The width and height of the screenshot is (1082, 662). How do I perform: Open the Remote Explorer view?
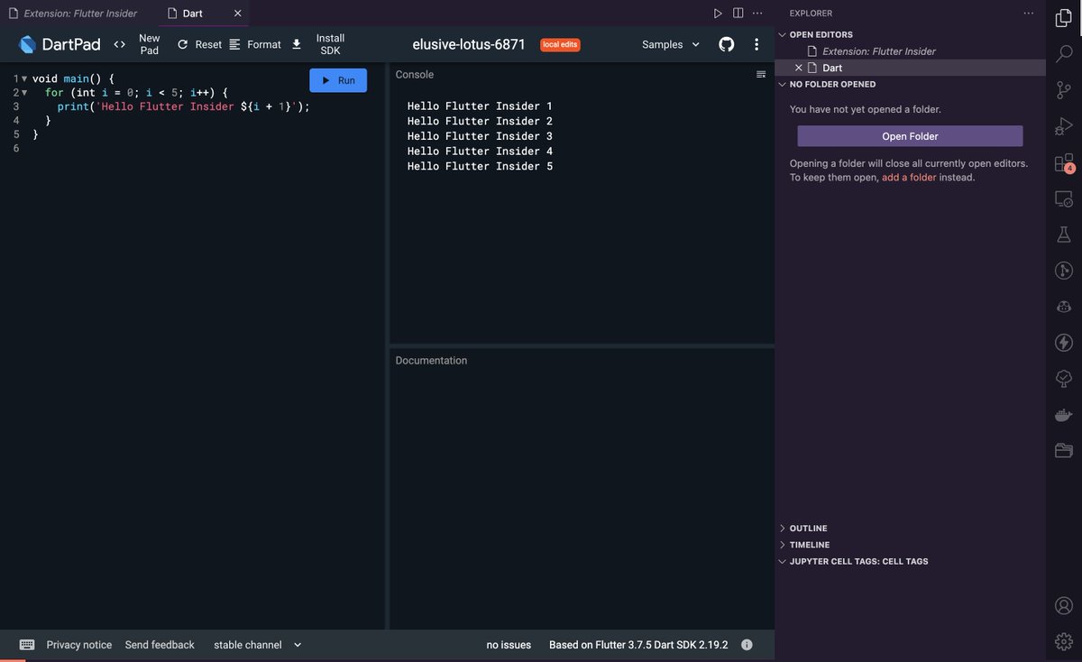[1064, 198]
